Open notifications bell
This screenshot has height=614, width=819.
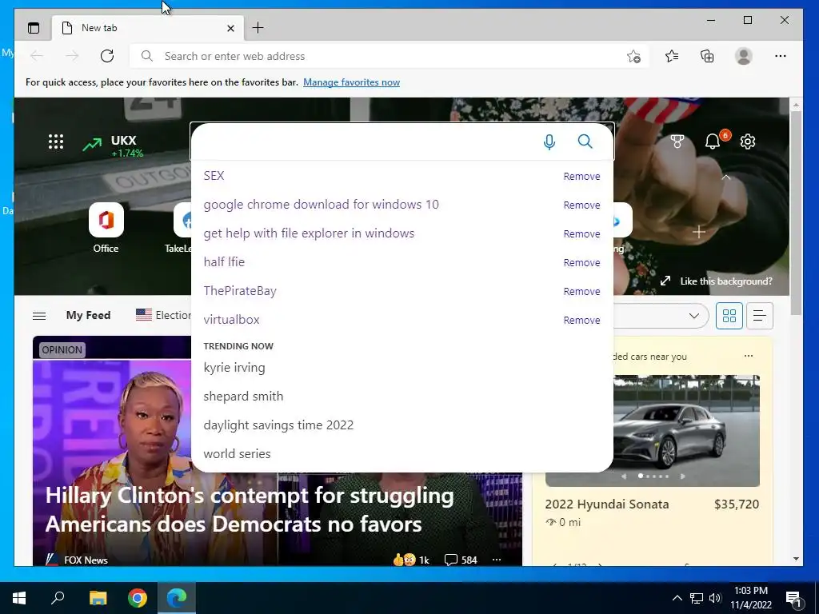[x=713, y=142]
